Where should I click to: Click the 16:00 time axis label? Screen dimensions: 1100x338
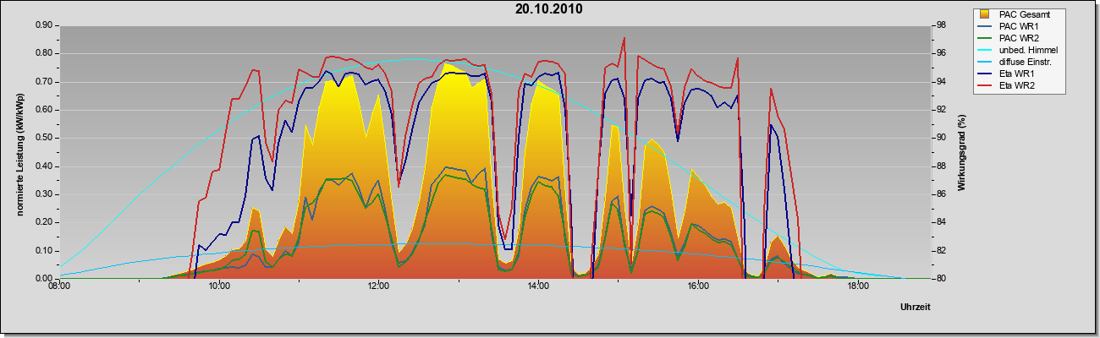point(699,286)
